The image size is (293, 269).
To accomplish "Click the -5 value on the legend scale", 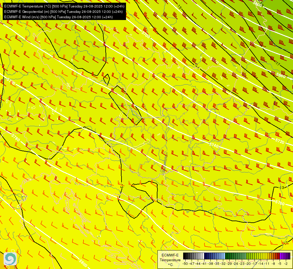I will 280,264.
